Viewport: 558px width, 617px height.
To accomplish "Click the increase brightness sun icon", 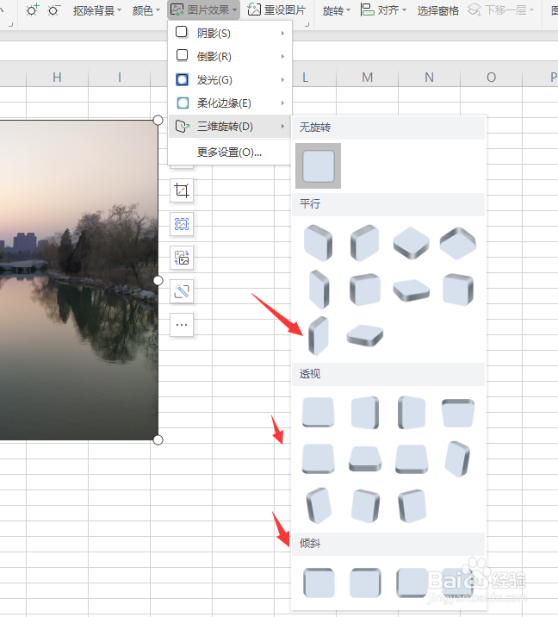I will click(32, 9).
